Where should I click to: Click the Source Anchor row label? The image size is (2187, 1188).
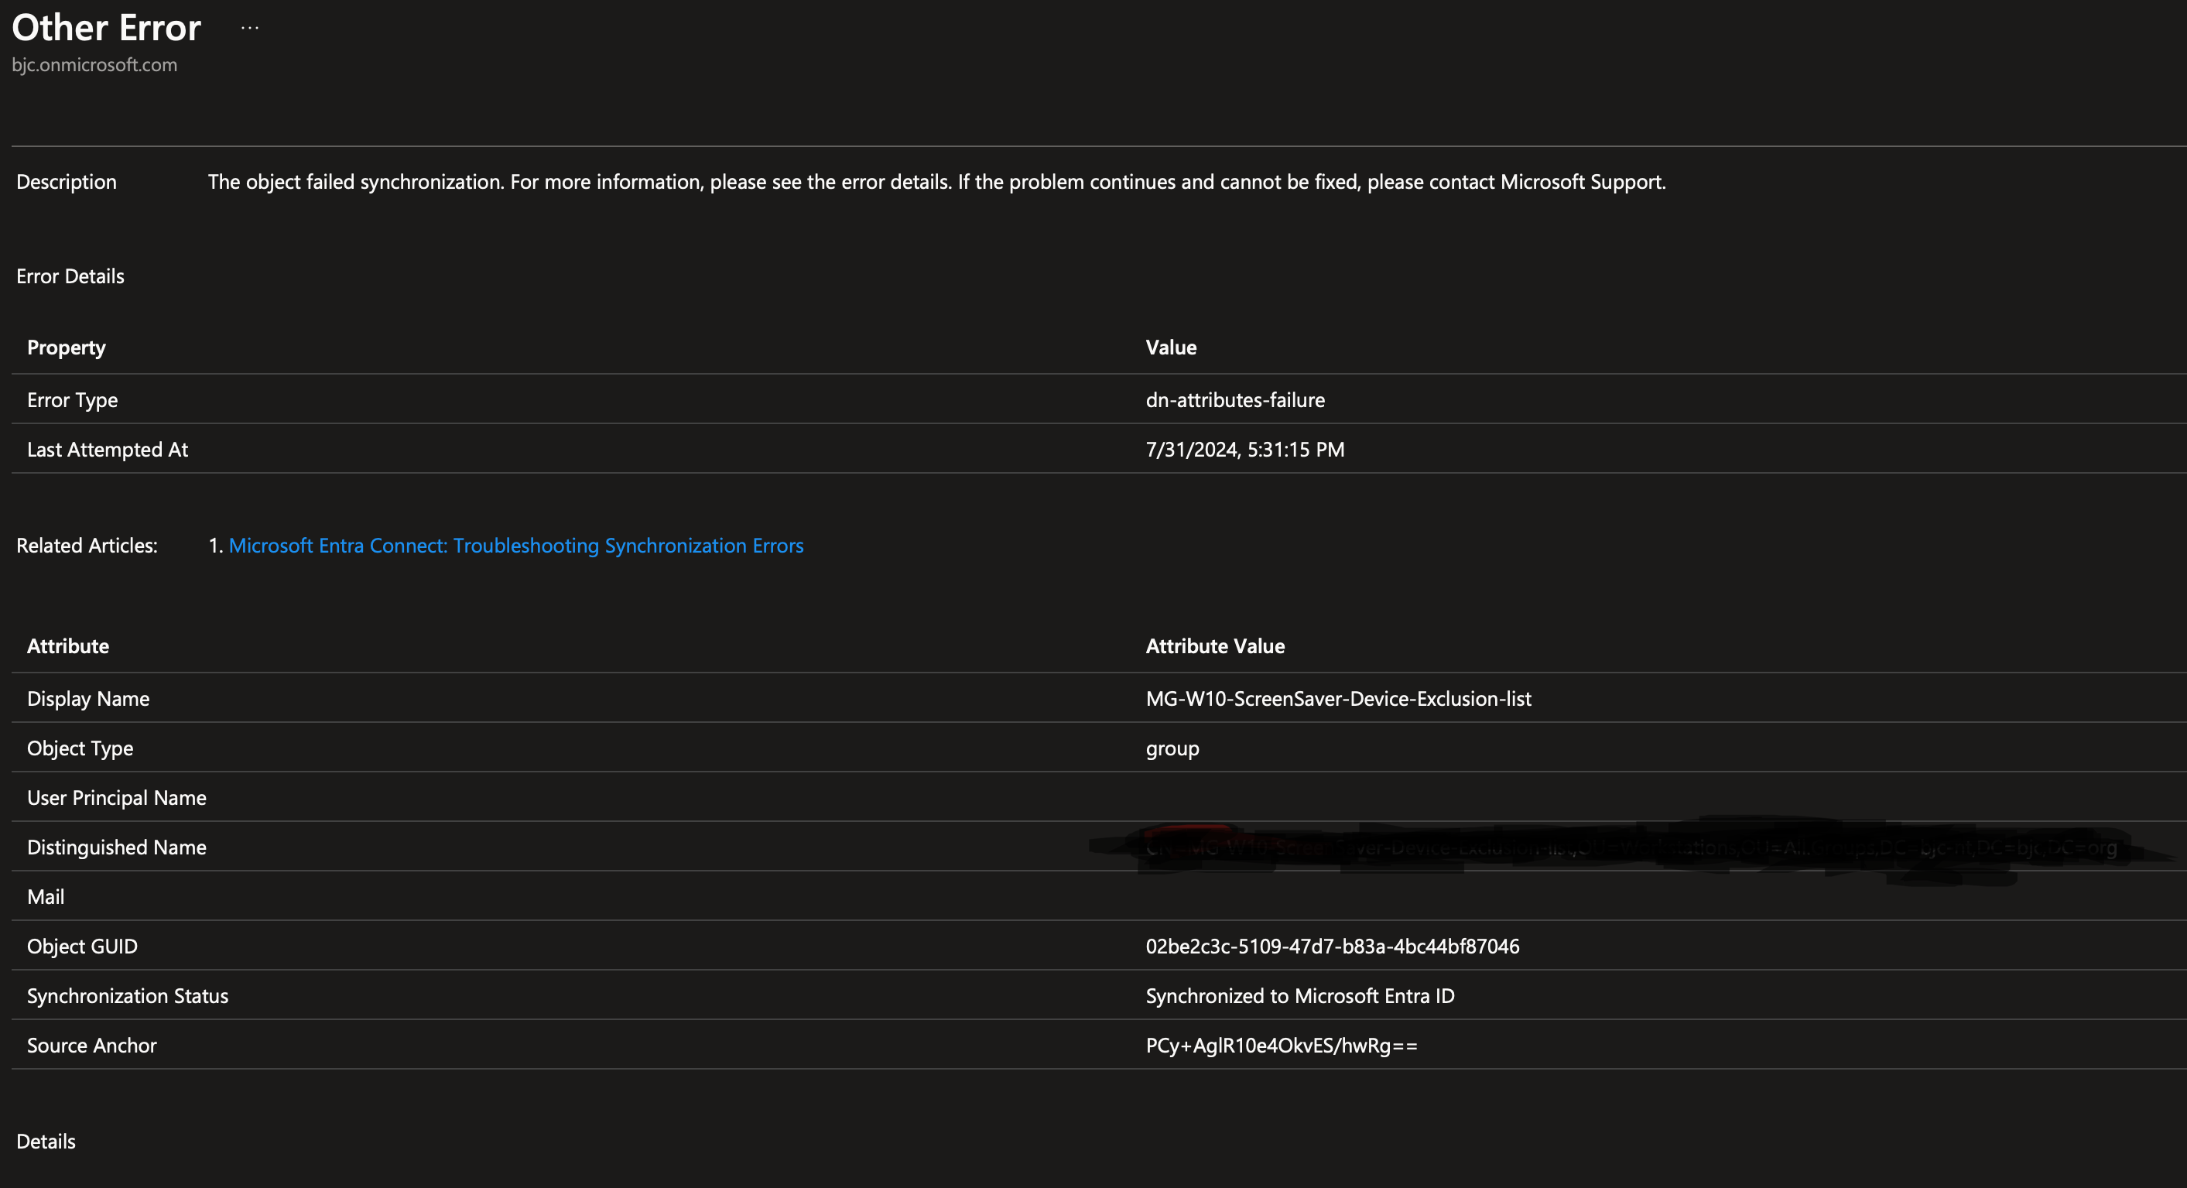click(x=91, y=1046)
